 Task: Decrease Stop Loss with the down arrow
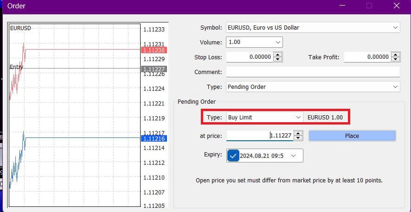(x=278, y=60)
